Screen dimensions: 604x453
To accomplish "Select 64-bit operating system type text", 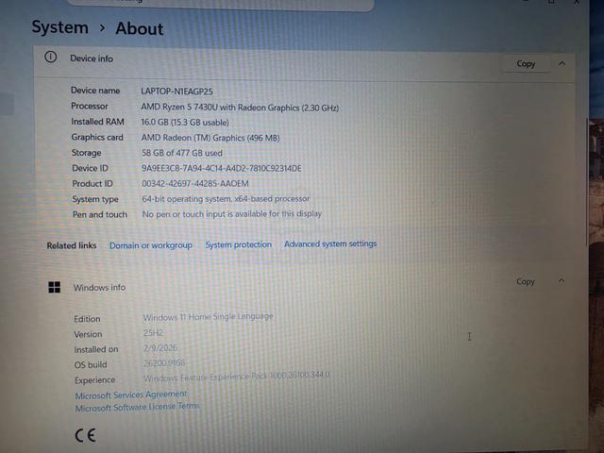I will click(x=226, y=199).
